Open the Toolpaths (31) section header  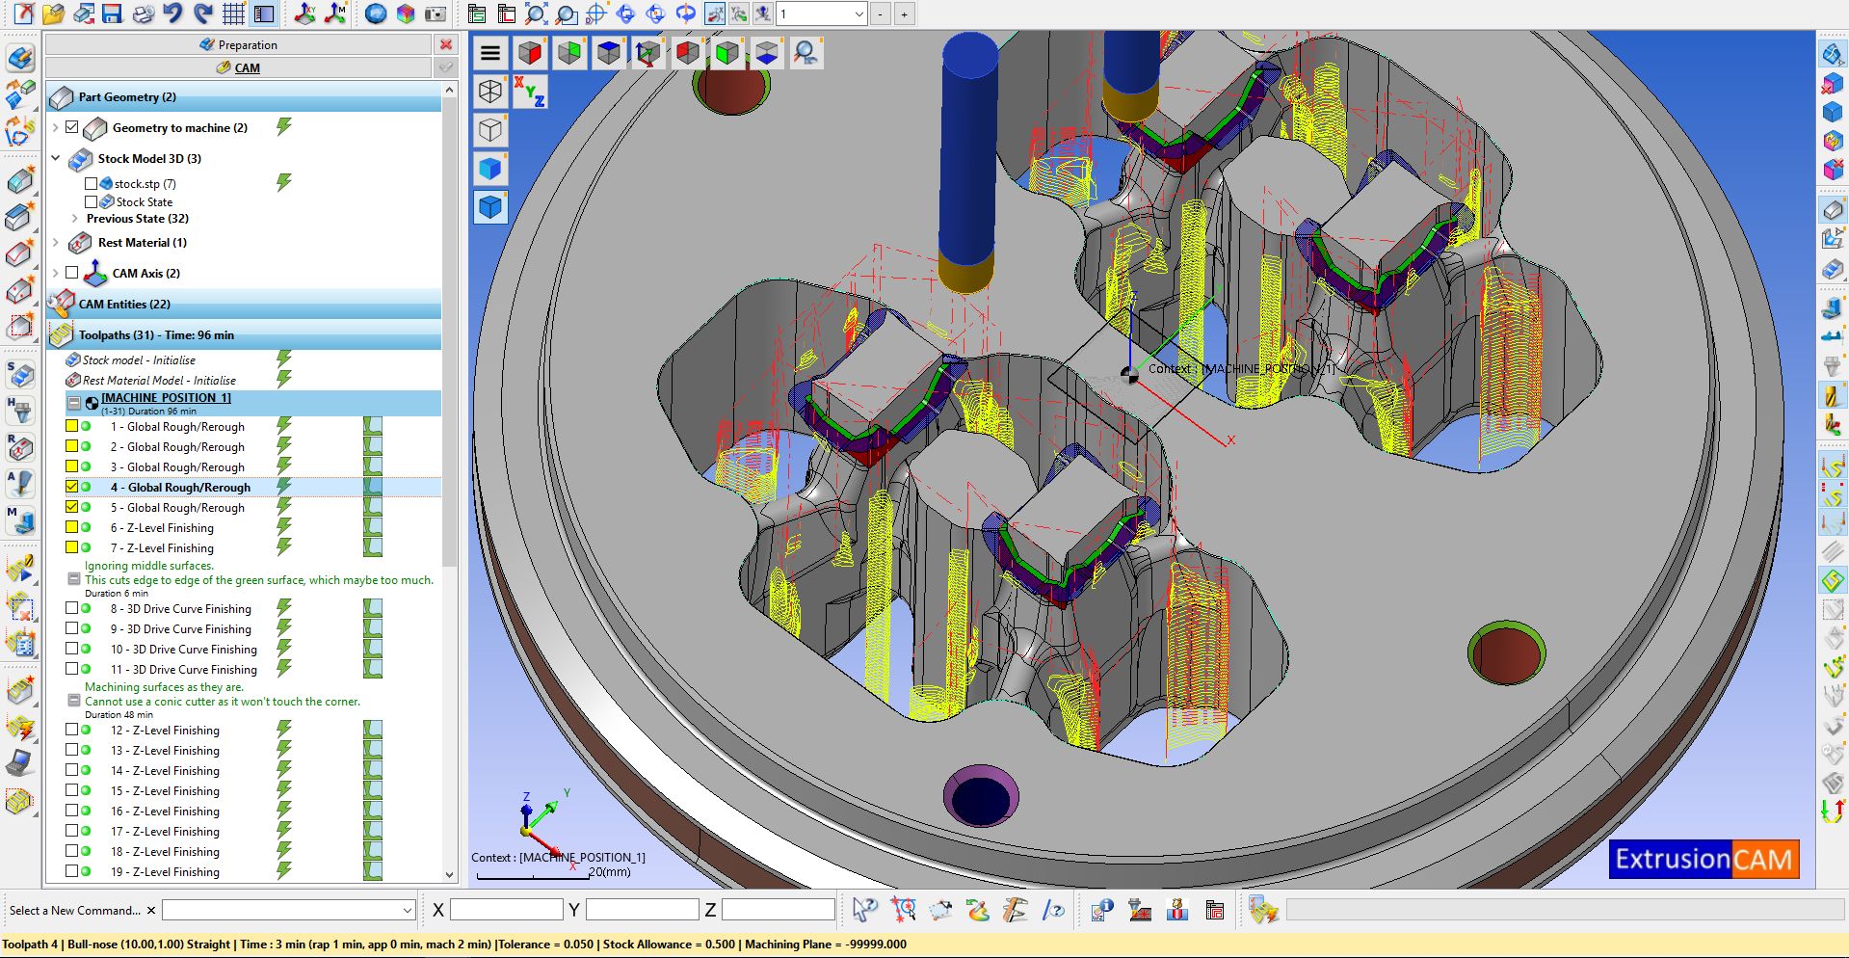tap(244, 334)
